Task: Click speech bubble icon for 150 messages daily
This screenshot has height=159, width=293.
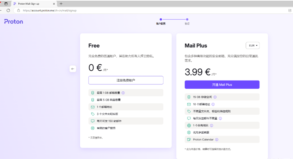Action: click(92, 121)
